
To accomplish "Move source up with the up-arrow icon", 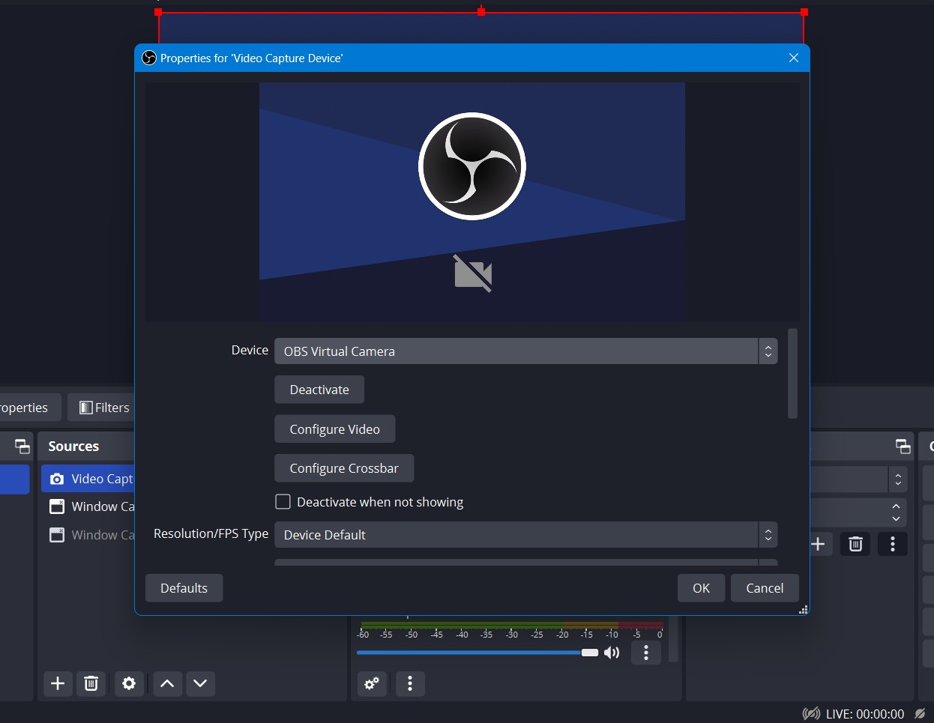I will coord(166,684).
